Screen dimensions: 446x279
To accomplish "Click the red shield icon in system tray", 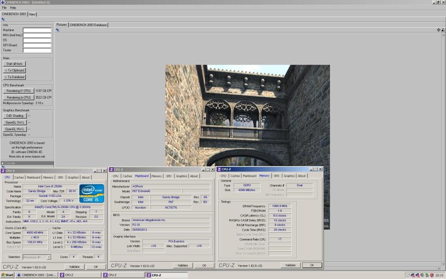I will tap(431, 275).
